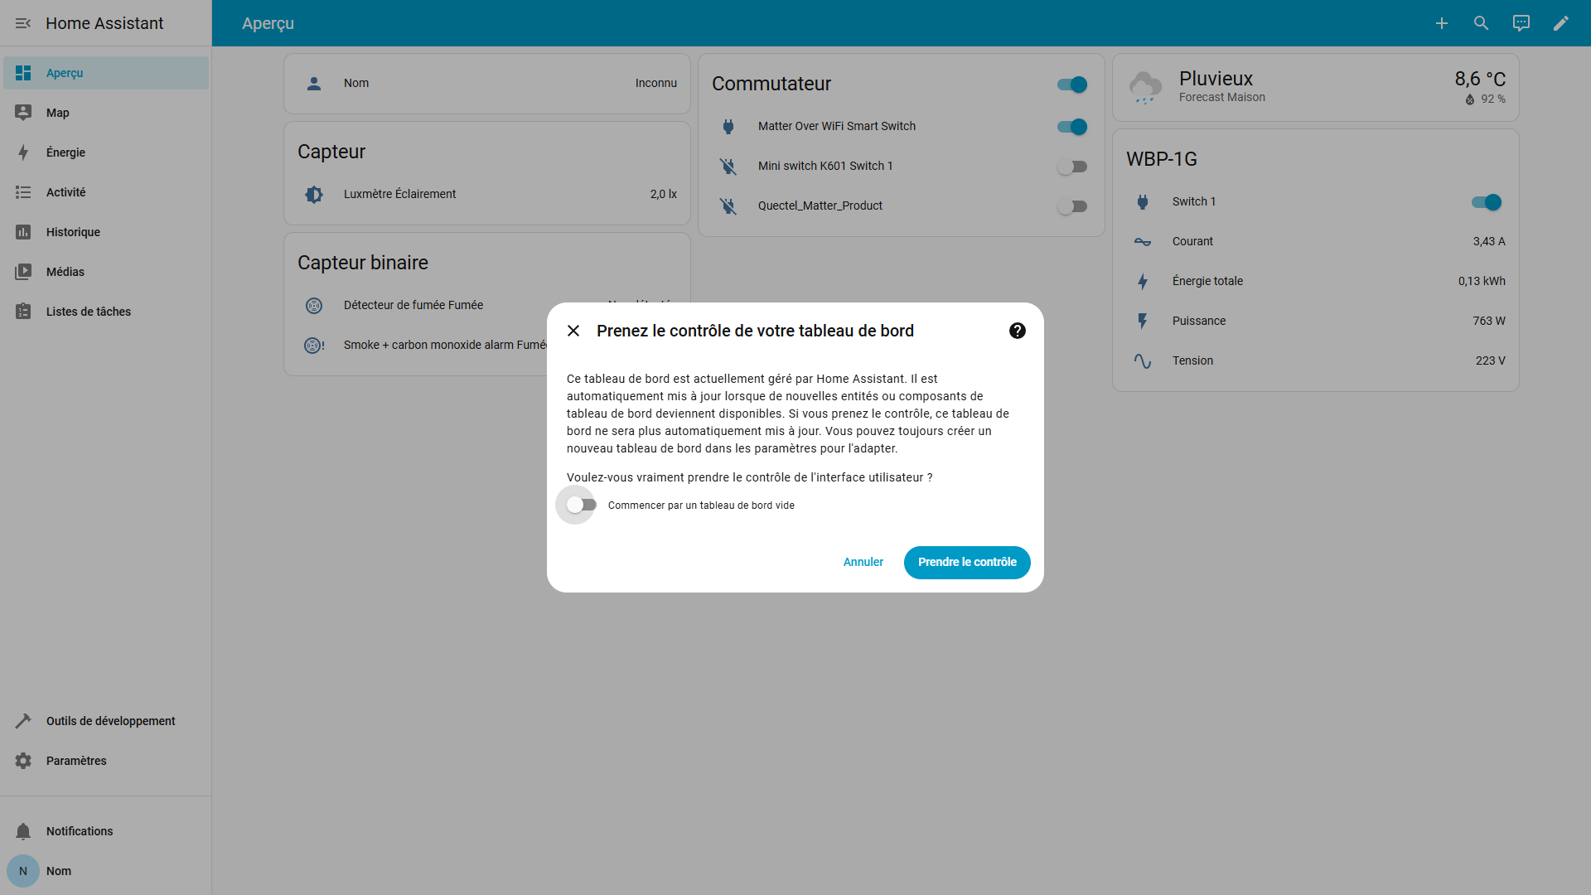Image resolution: width=1591 pixels, height=895 pixels.
Task: Open Paramètres in the sidebar
Action: pos(76,761)
